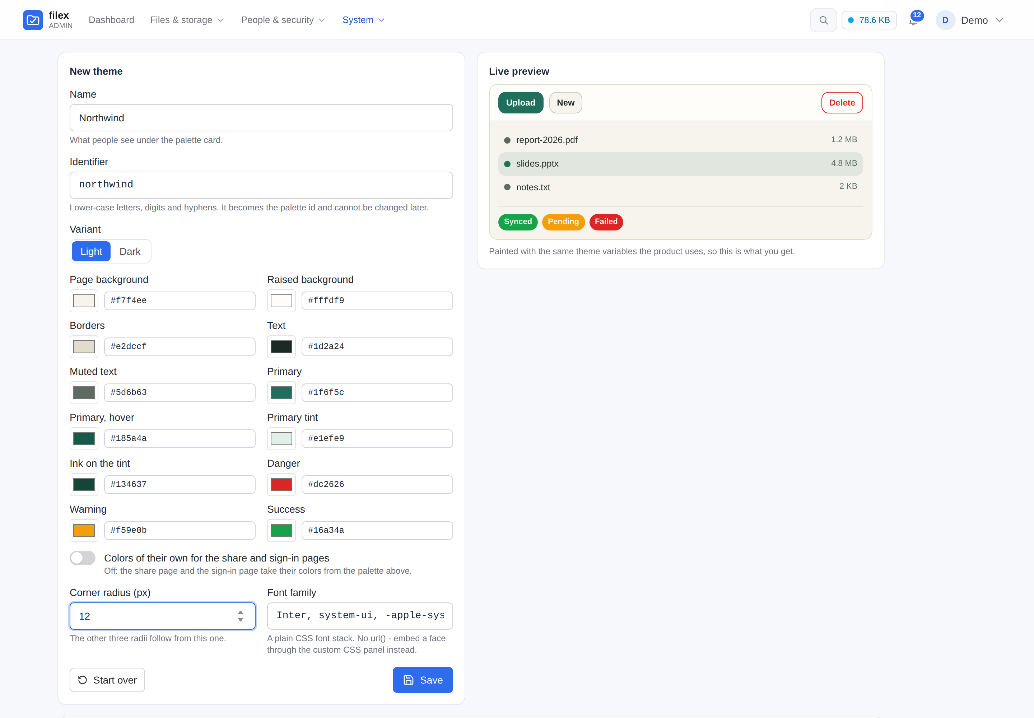Viewport: 1034px width, 718px height.
Task: Click the filex logo icon
Action: [33, 20]
